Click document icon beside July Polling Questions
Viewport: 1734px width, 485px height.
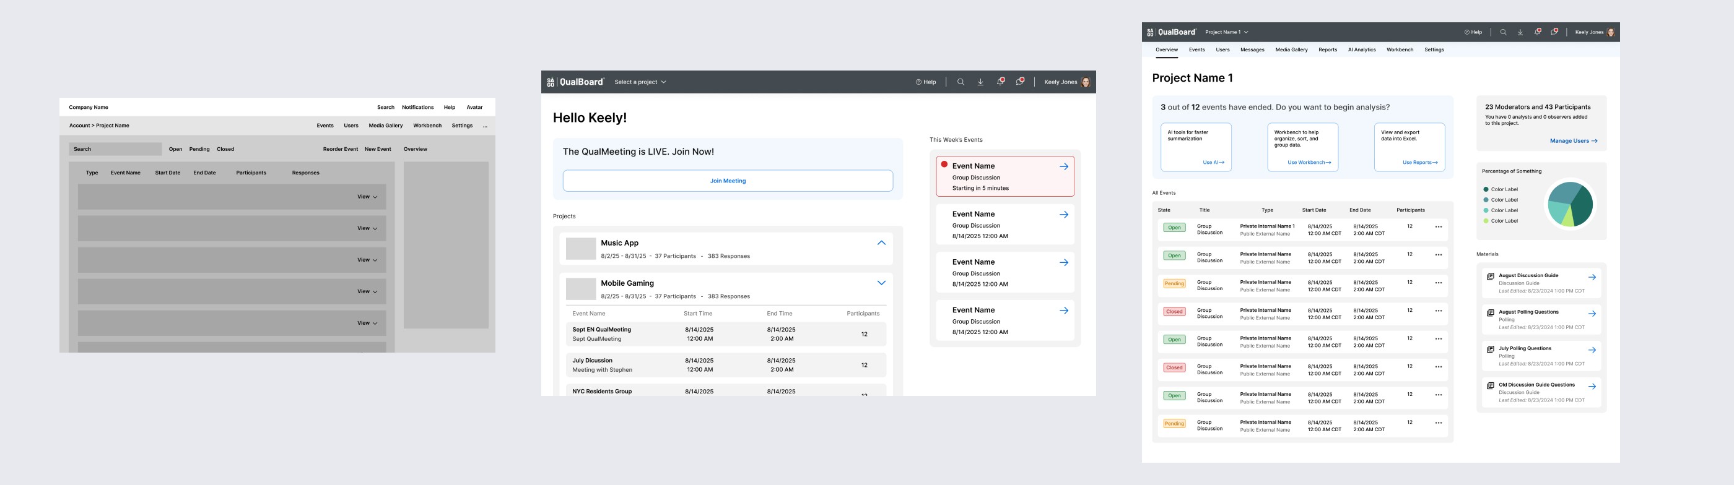tap(1491, 349)
